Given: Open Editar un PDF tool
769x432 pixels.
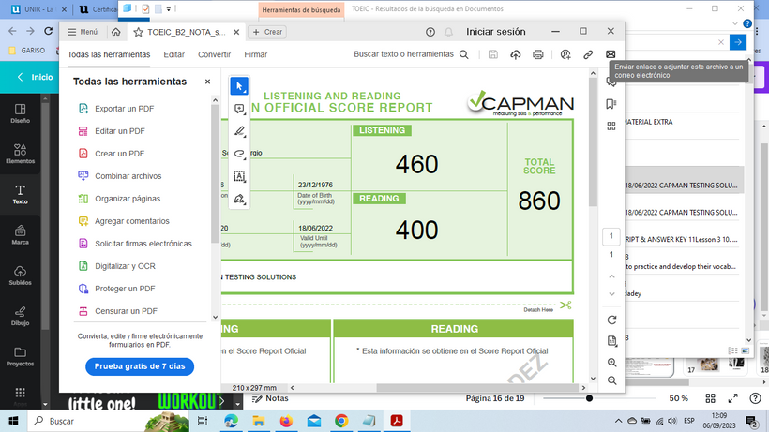Looking at the screenshot, I should click(x=120, y=131).
